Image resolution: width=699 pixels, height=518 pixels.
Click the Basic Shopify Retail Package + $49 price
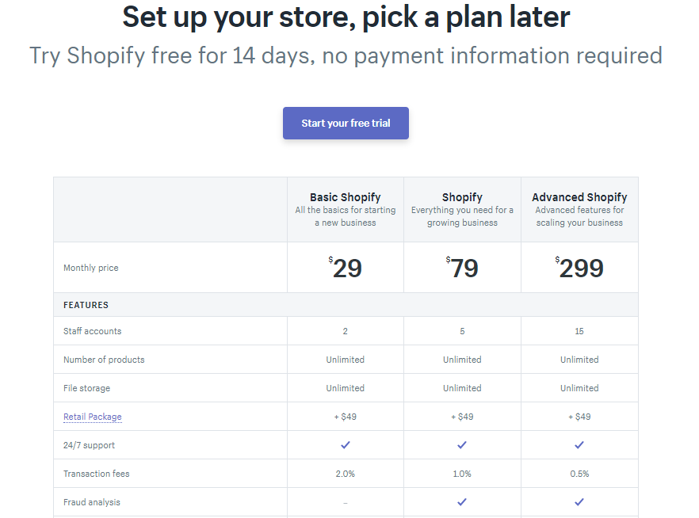tap(346, 417)
